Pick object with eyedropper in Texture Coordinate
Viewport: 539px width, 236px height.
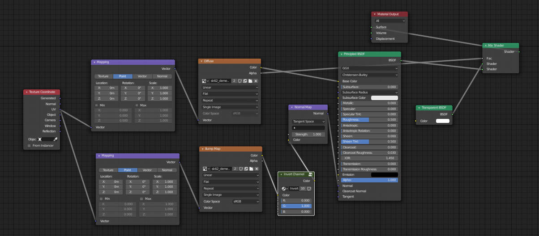(x=56, y=139)
